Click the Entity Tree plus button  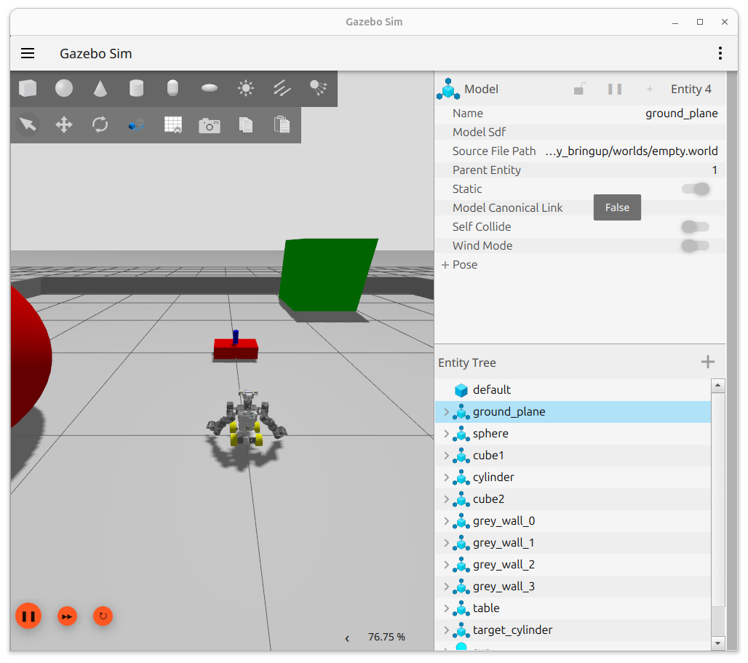pyautogui.click(x=707, y=362)
